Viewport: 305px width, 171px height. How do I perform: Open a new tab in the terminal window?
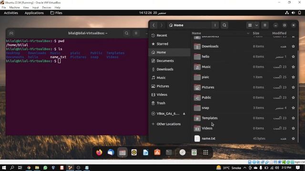point(11,33)
